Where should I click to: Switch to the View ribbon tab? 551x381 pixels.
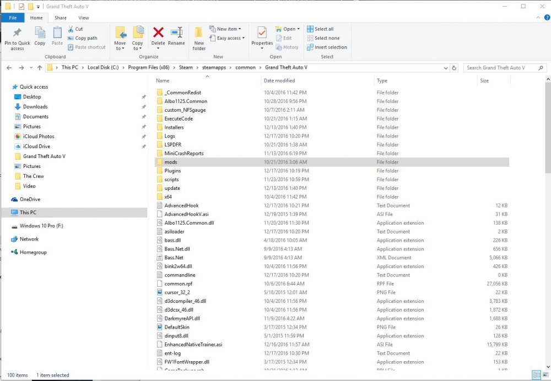pyautogui.click(x=84, y=18)
